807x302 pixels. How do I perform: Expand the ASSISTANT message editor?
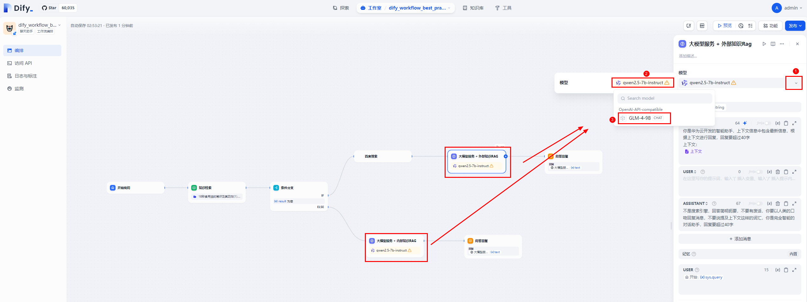click(x=794, y=204)
